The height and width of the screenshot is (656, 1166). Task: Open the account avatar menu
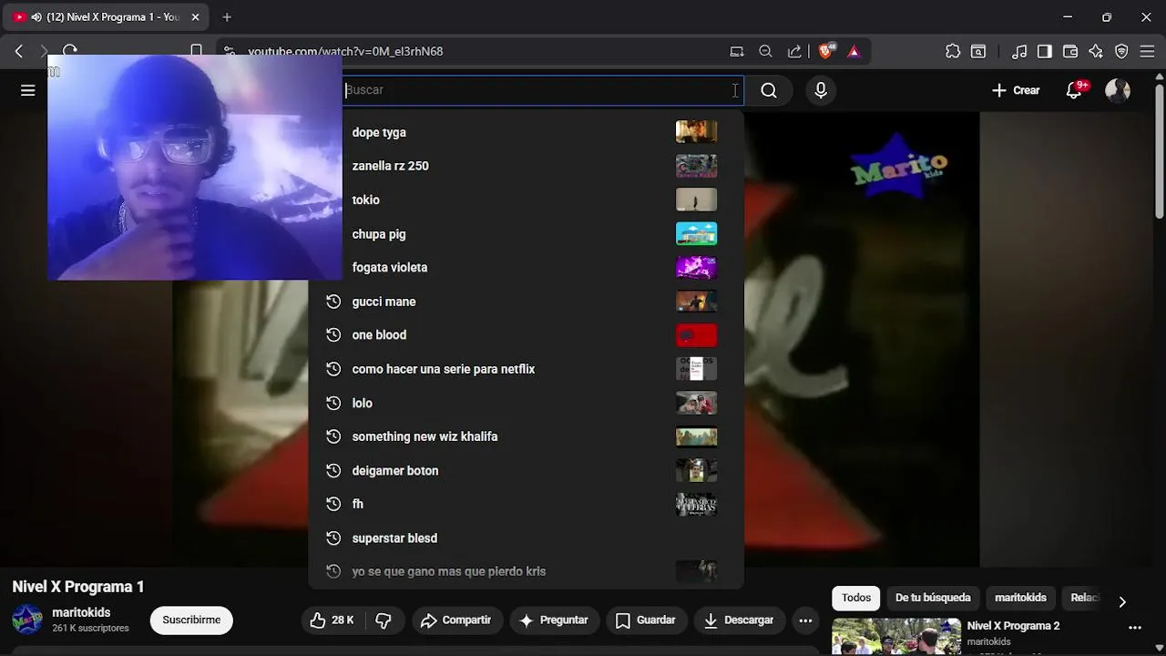1118,90
